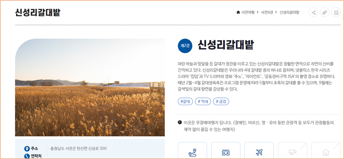Click the print icon button
Viewport: 344px width, 159px height.
336,12
